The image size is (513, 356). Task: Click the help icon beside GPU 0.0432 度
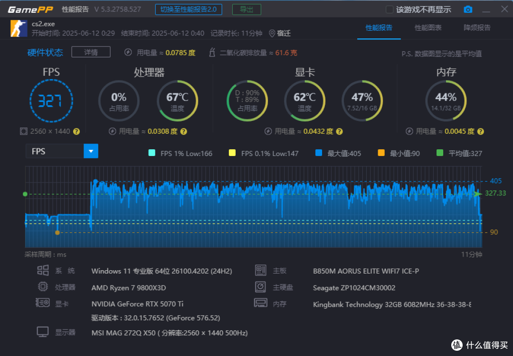tap(340, 131)
